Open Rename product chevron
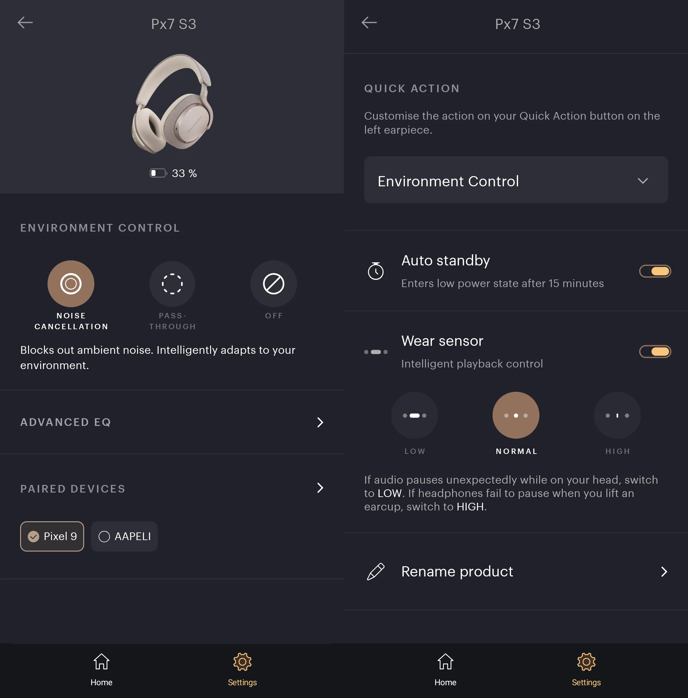This screenshot has height=698, width=688. (x=664, y=572)
